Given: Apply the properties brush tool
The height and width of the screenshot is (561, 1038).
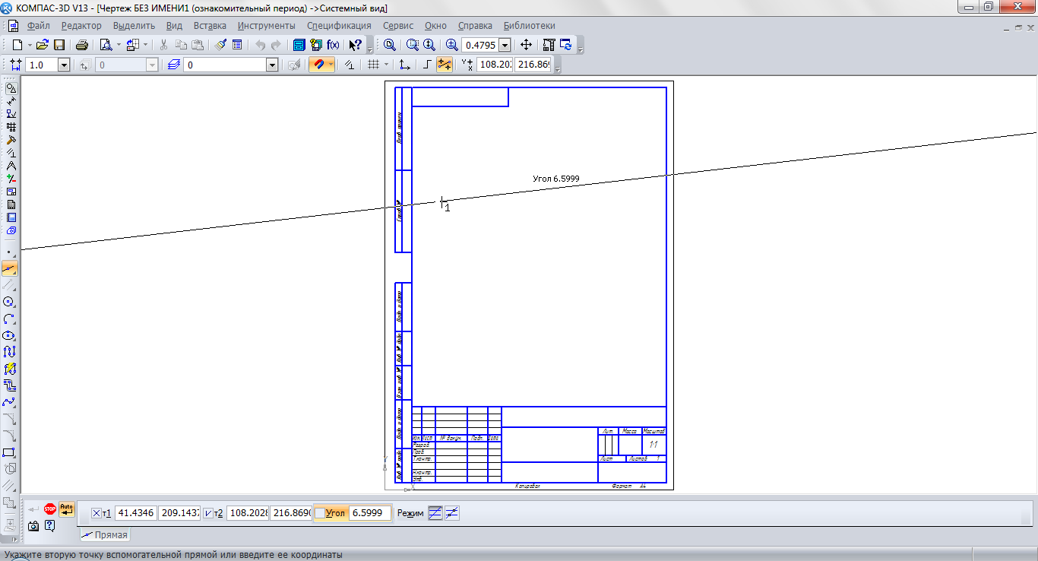Looking at the screenshot, I should tap(221, 45).
